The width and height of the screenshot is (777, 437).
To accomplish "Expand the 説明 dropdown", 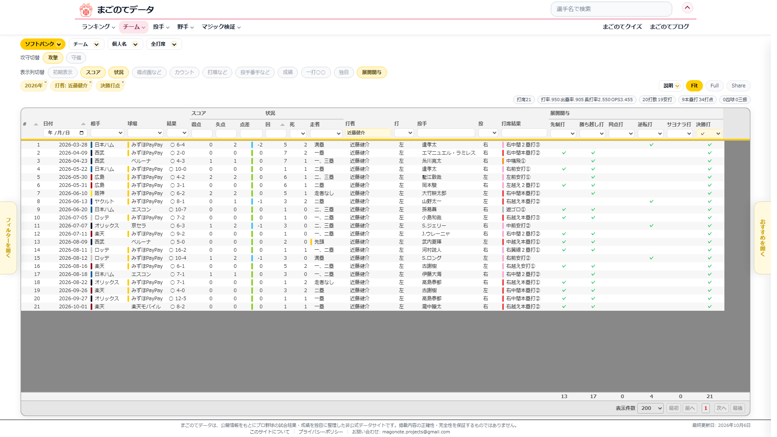I will 671,86.
